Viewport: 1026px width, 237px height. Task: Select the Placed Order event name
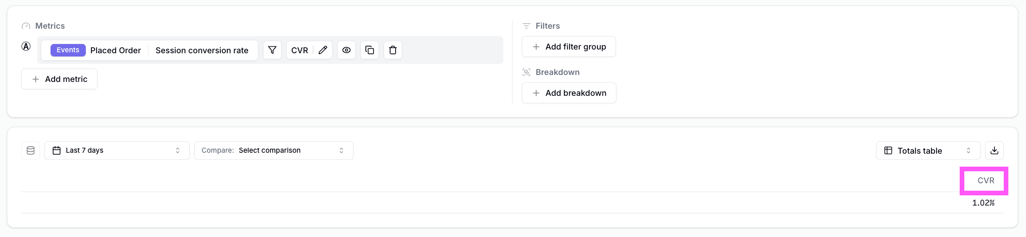pyautogui.click(x=115, y=50)
